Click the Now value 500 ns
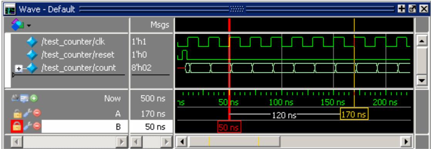Image resolution: width=431 pixels, height=149 pixels. pos(153,98)
